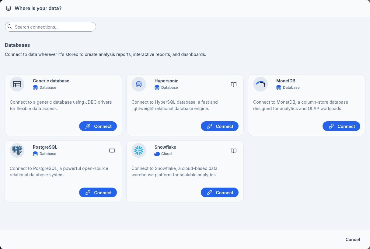Connect to Hypersonic database
This screenshot has height=249, width=370.
click(x=220, y=126)
